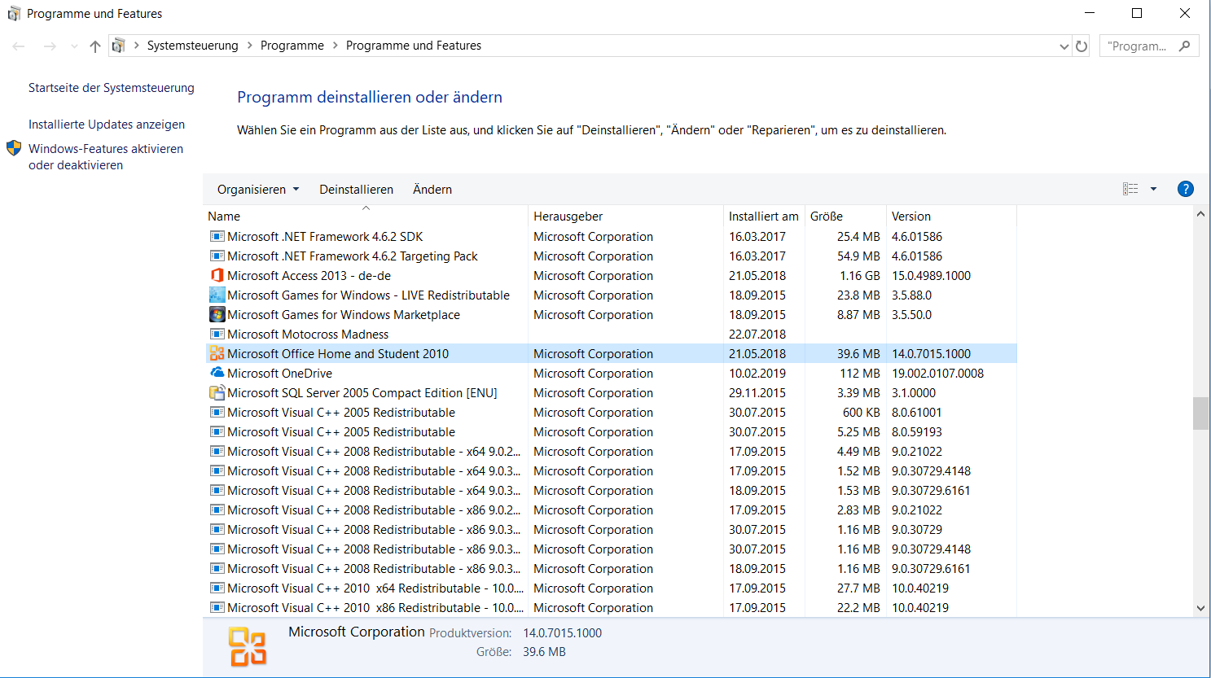The width and height of the screenshot is (1211, 678).
Task: Click the search box in Programme und Features
Action: [x=1149, y=46]
